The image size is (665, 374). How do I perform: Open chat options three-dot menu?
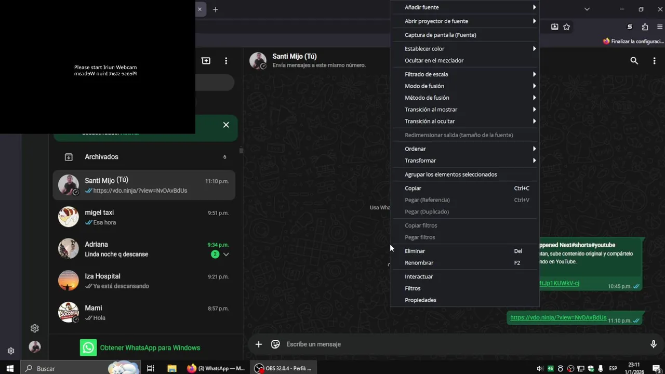pyautogui.click(x=654, y=61)
